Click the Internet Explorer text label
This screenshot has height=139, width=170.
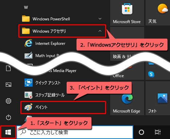tap(50, 44)
